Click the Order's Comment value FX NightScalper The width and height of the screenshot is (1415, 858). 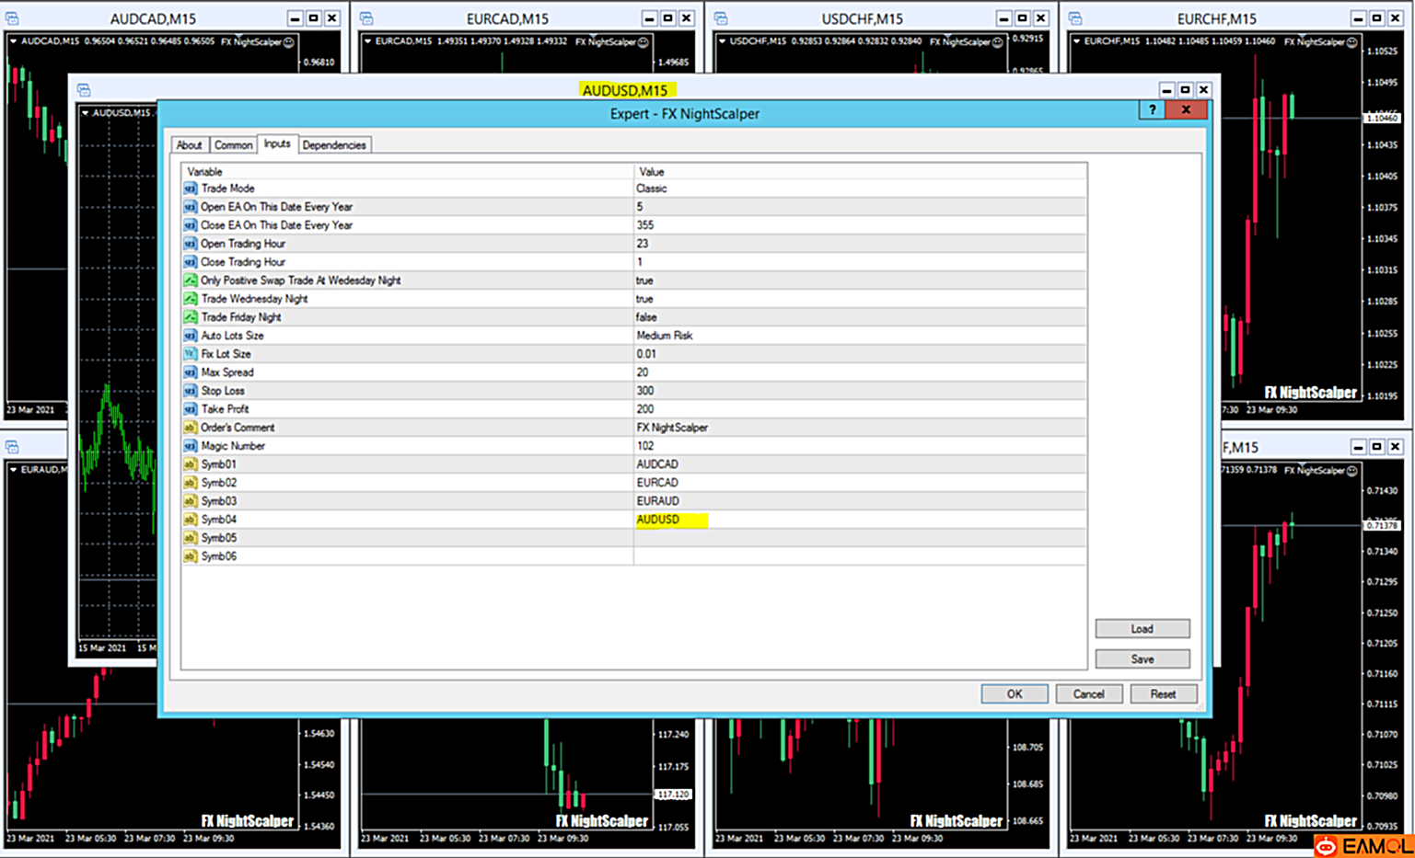672,428
